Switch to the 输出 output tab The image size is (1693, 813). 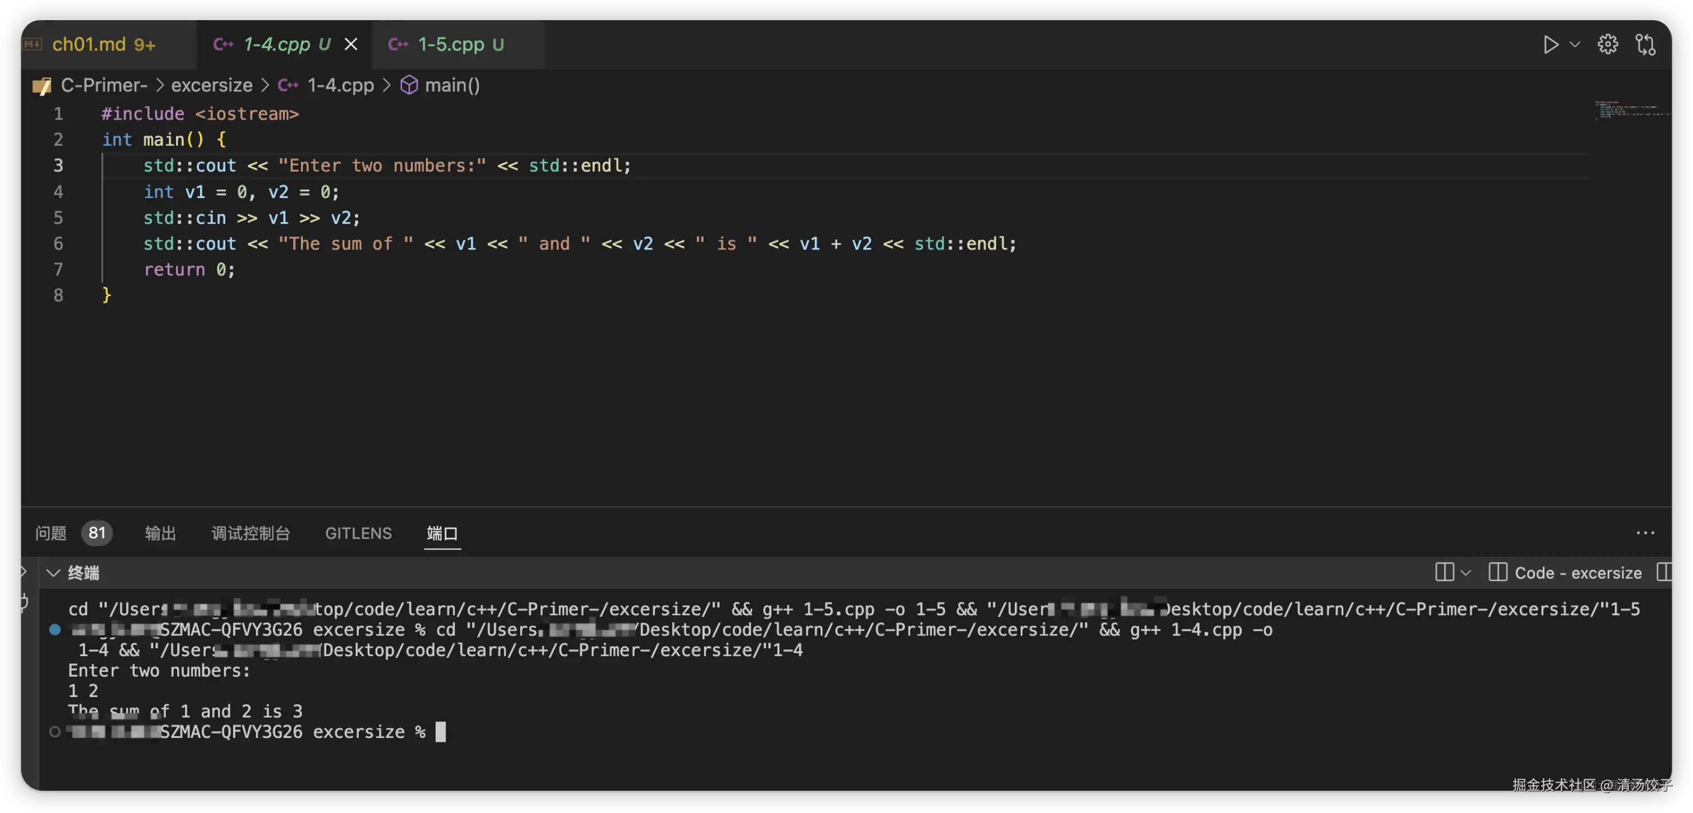(x=160, y=533)
